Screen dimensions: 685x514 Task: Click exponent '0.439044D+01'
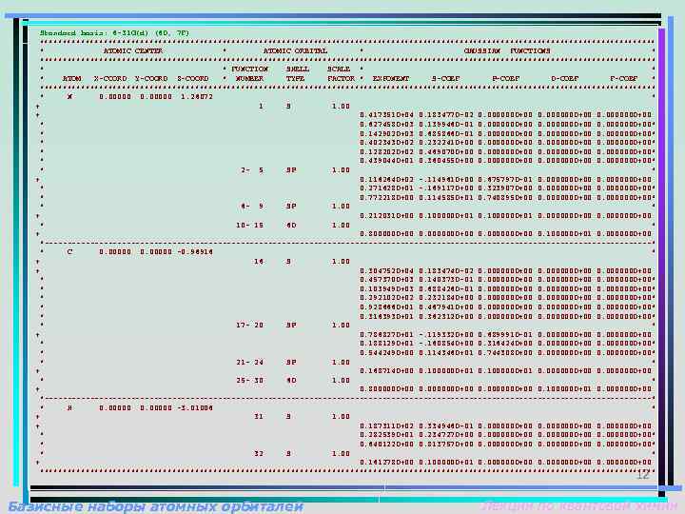coord(386,161)
